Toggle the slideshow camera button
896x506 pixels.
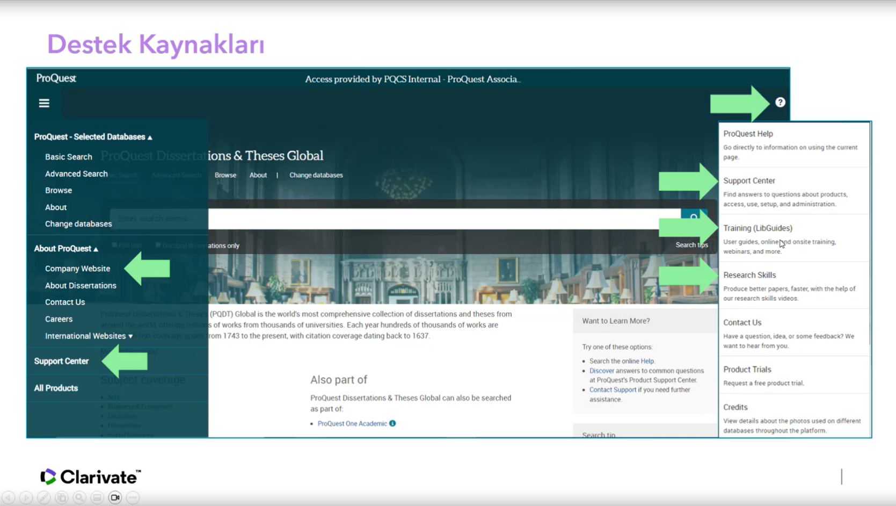(x=115, y=498)
